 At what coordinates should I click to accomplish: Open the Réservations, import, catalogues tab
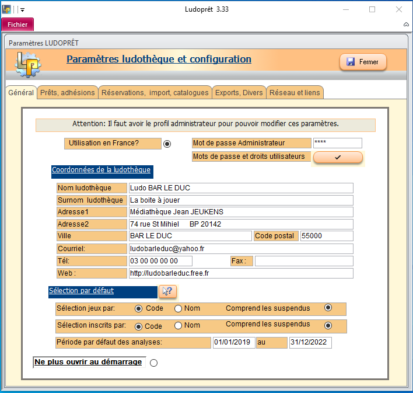[x=155, y=93]
